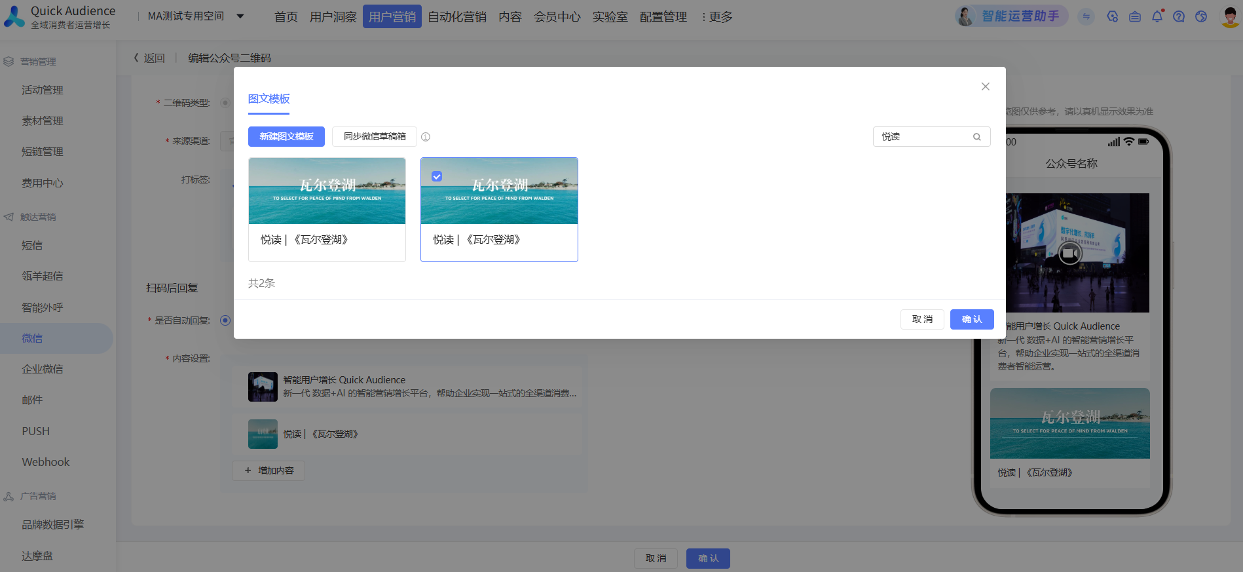Click 取消 in the template dialog
Screen dimensions: 1243x572
[922, 319]
